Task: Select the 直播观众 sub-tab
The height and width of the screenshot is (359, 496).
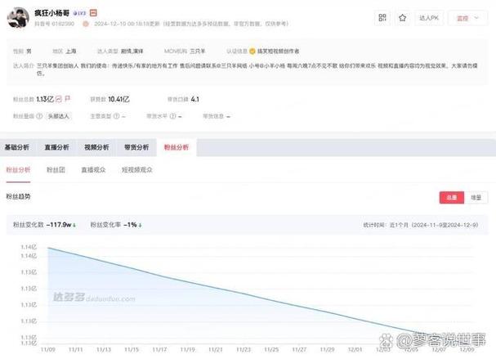Action: tap(93, 169)
